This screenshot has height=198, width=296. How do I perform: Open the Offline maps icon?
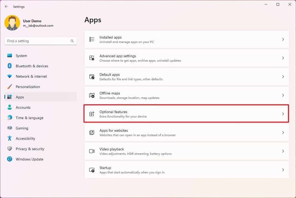(x=91, y=95)
